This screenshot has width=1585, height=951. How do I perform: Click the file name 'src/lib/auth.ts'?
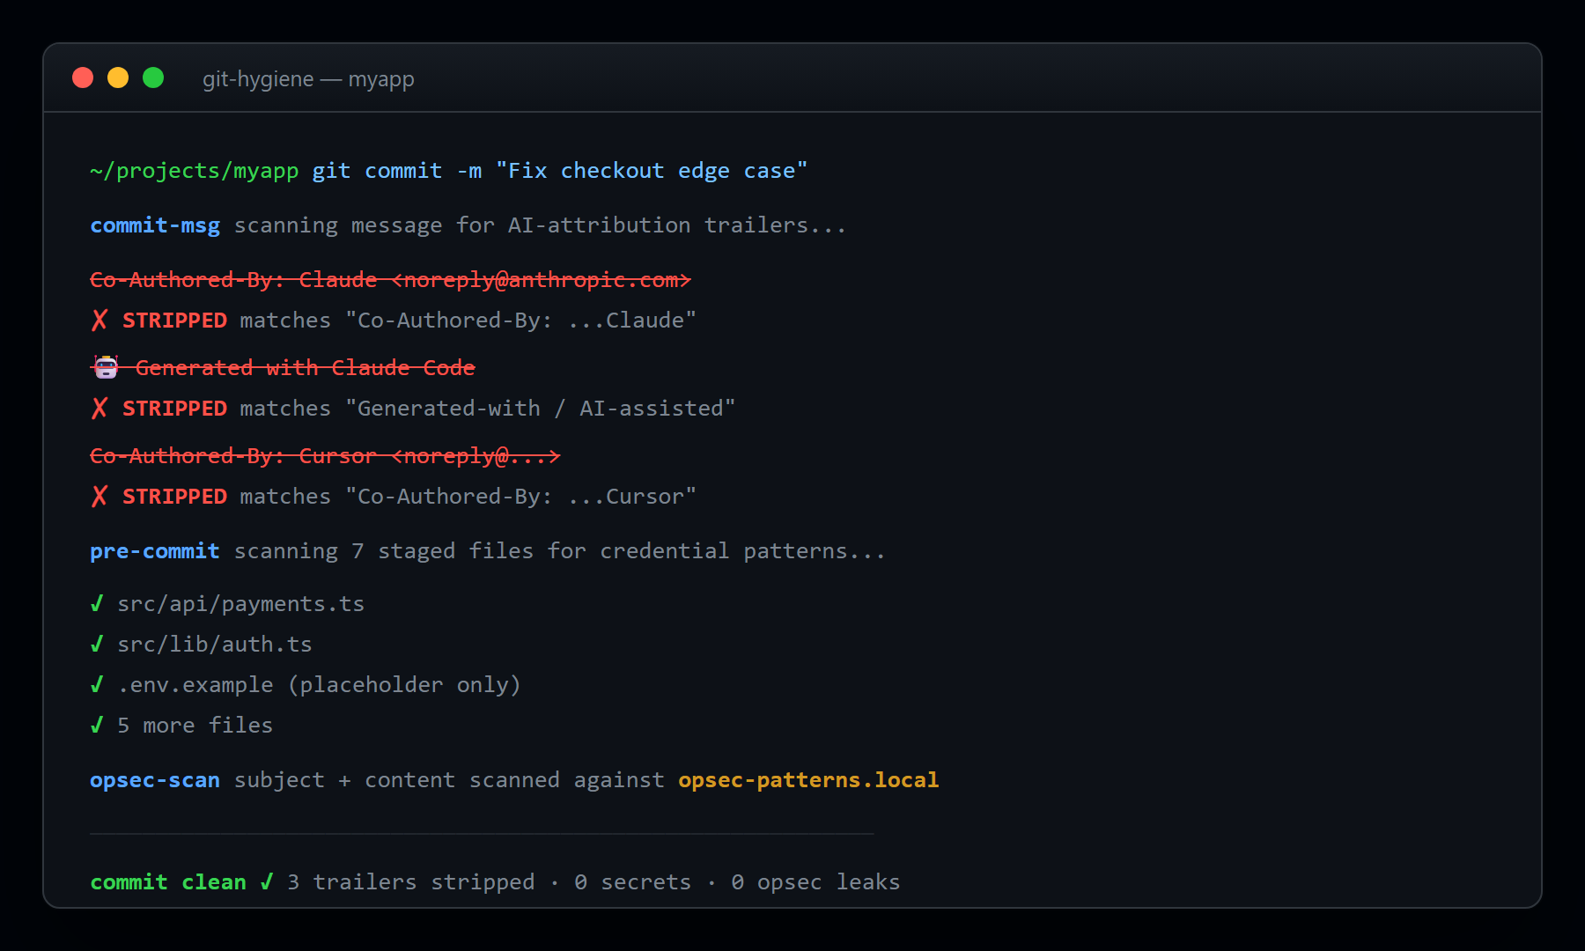coord(215,645)
